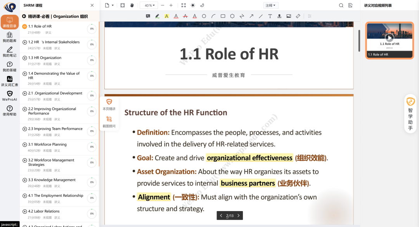Add a comment note annotation

click(x=148, y=16)
